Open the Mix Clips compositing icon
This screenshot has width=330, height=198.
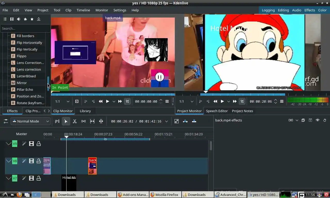177,121
